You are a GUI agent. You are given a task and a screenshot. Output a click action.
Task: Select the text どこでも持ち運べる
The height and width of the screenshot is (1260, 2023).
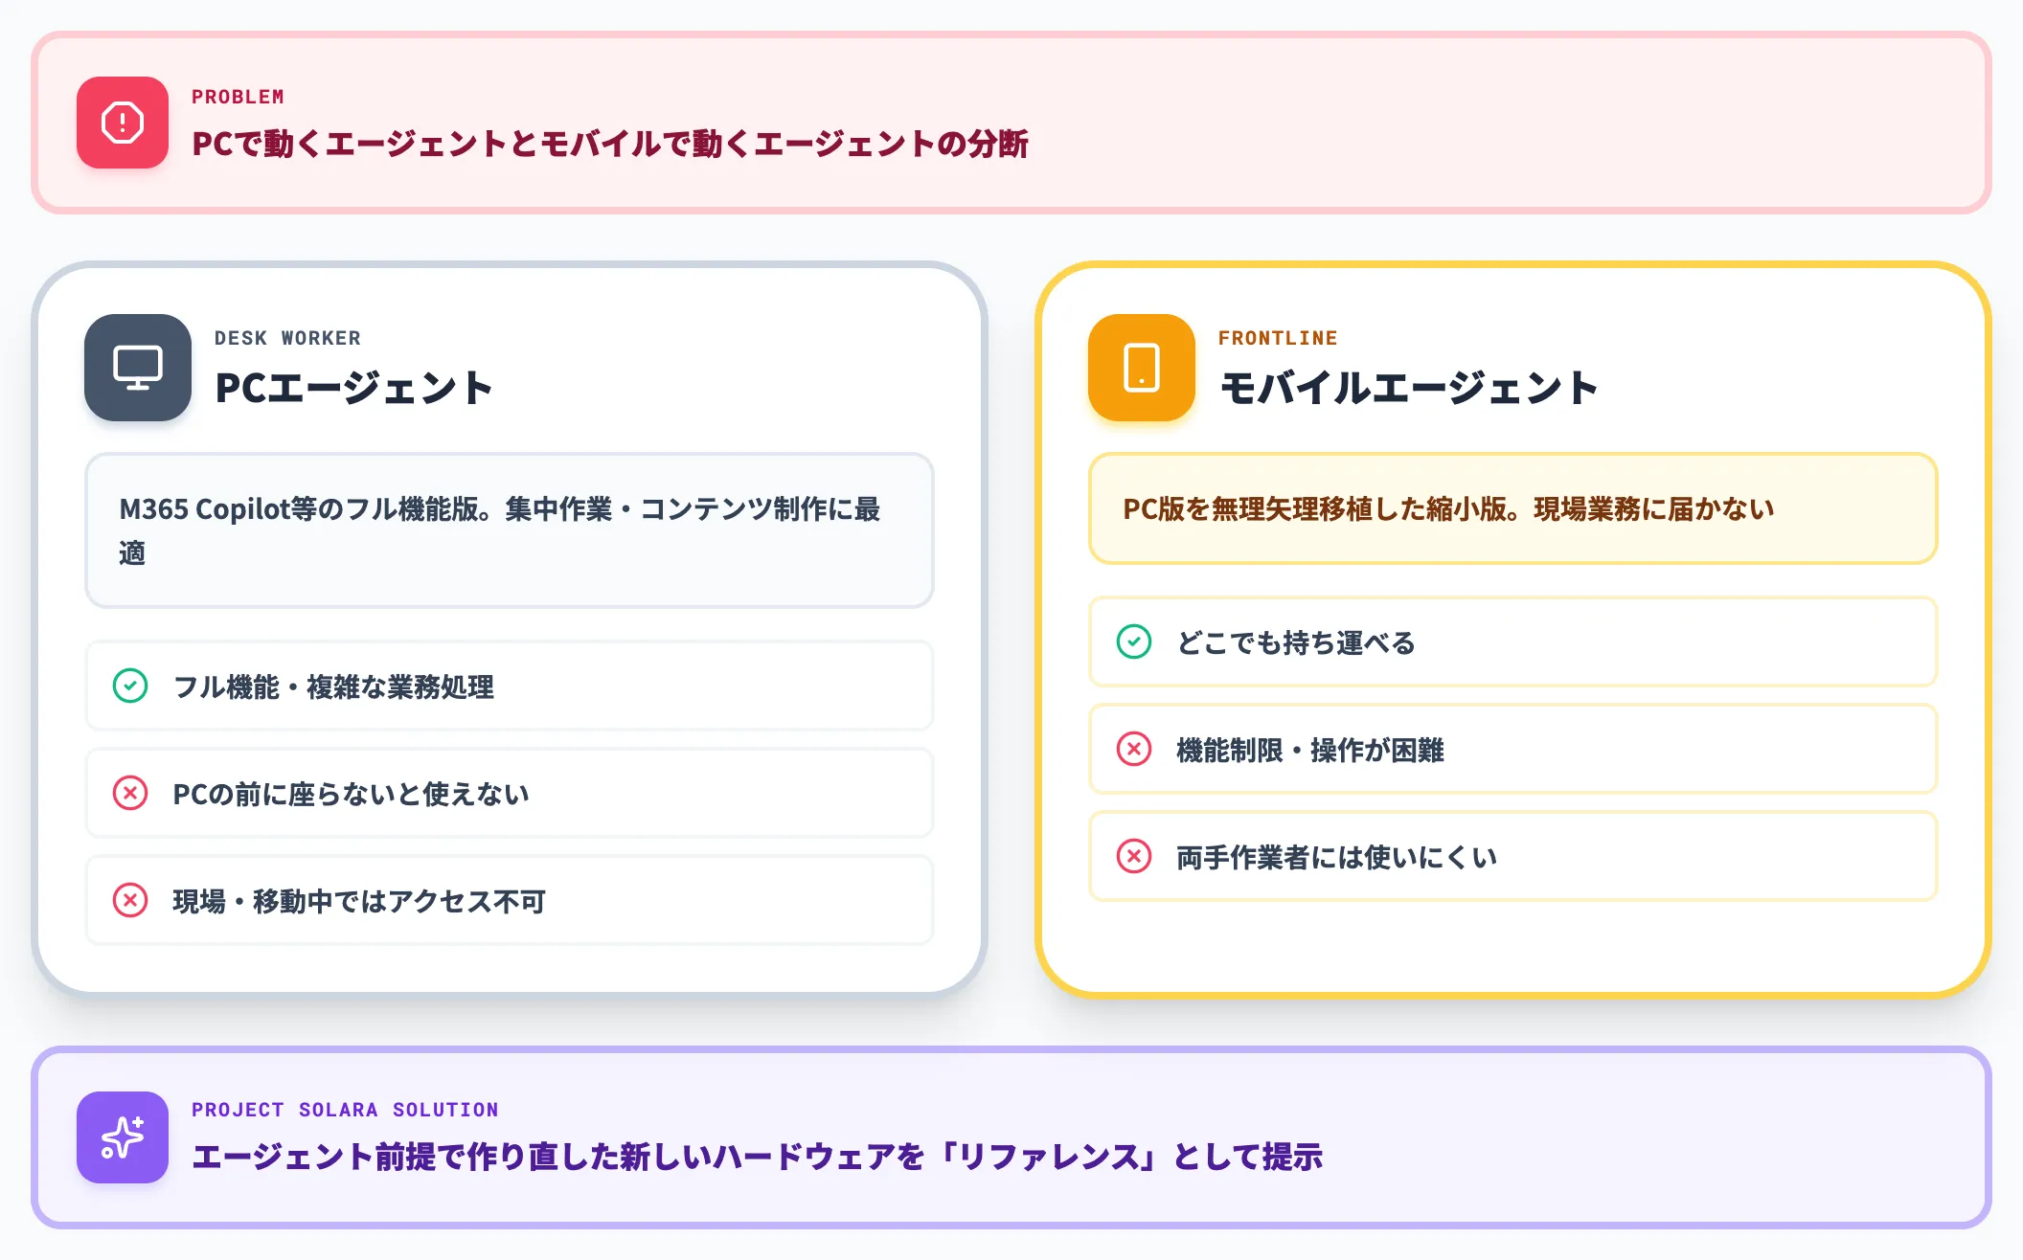1296,642
